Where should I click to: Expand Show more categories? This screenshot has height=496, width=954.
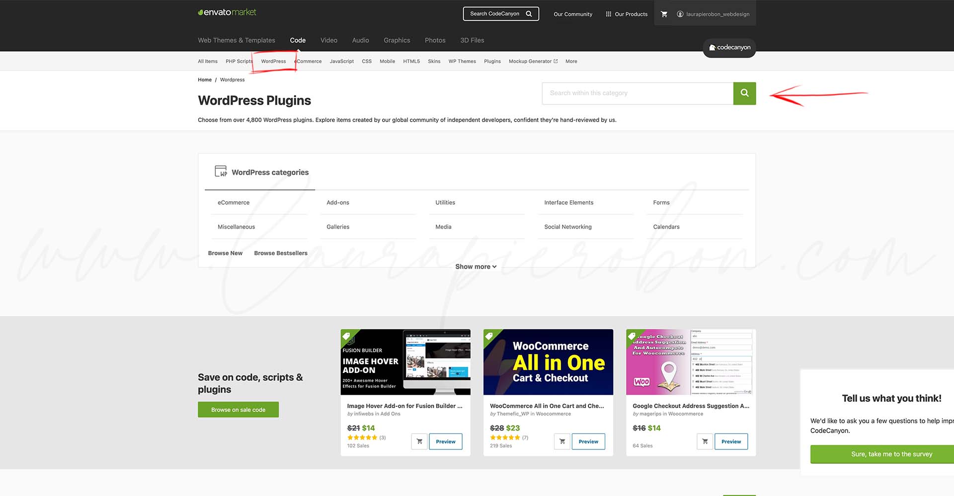pyautogui.click(x=476, y=266)
